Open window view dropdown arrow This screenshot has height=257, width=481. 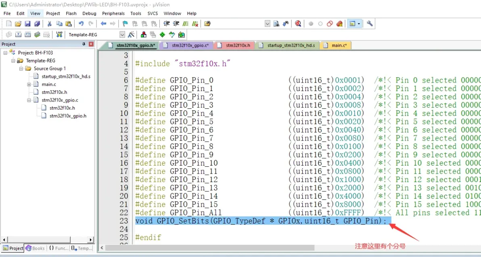point(359,24)
